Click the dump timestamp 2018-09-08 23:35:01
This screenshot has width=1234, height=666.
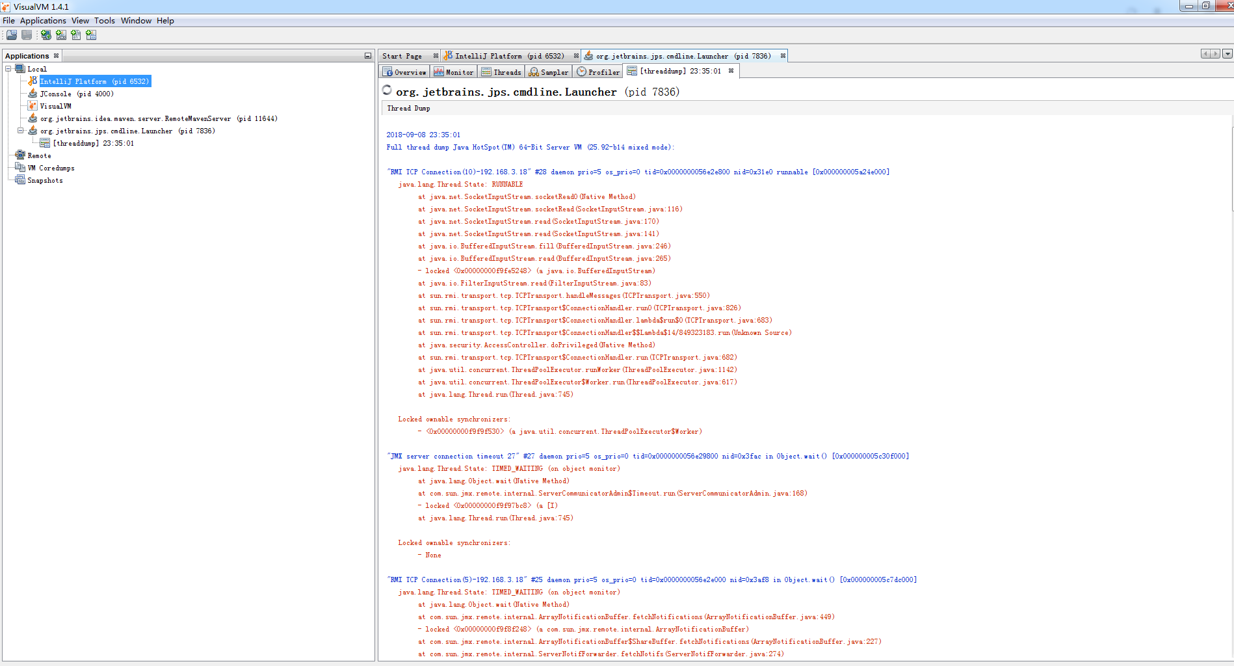423,135
